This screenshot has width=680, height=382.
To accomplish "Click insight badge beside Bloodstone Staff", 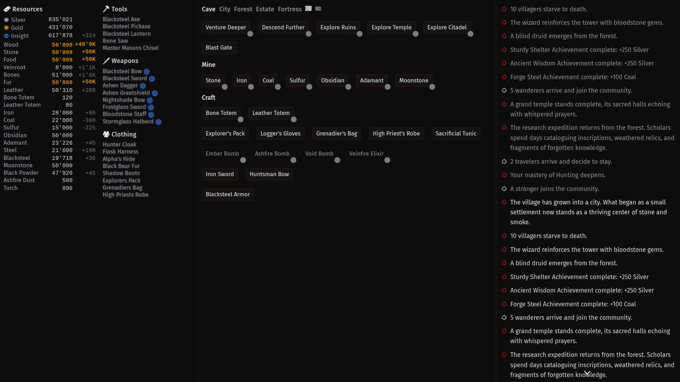I will [x=151, y=115].
